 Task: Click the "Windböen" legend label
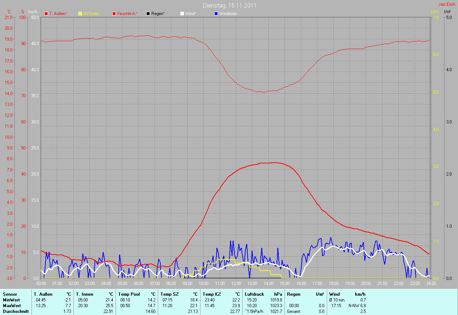pos(228,14)
